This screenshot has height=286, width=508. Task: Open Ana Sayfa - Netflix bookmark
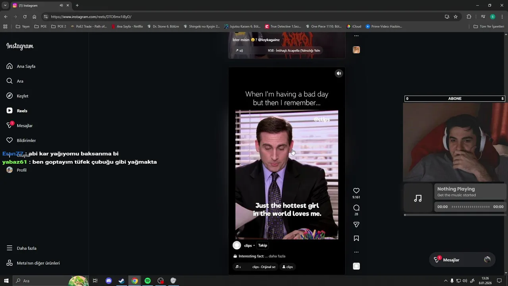click(127, 27)
